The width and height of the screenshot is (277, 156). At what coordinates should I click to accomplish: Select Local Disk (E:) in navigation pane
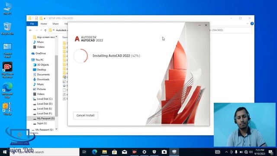43,109
